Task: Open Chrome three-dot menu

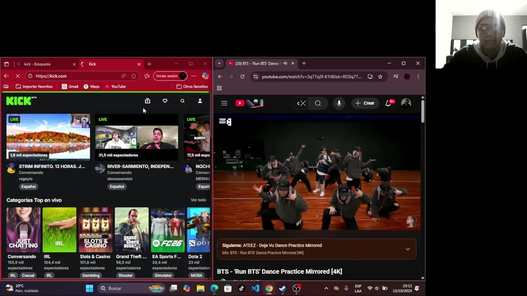Action: tap(418, 76)
